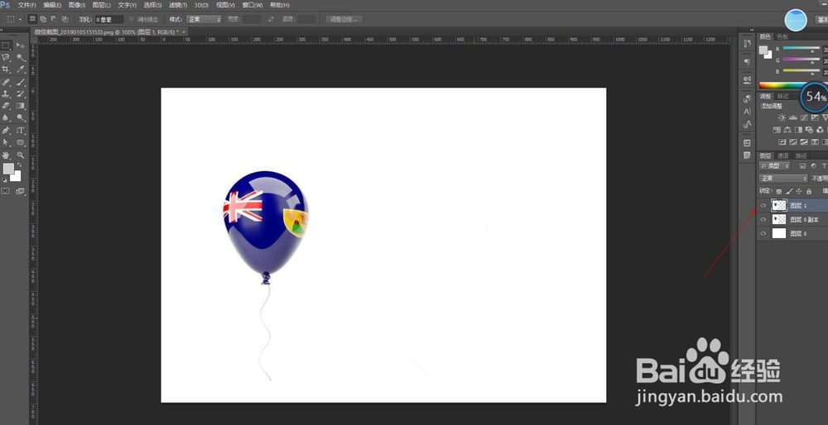
Task: Select the Clone Stamp tool
Action: [x=7, y=94]
